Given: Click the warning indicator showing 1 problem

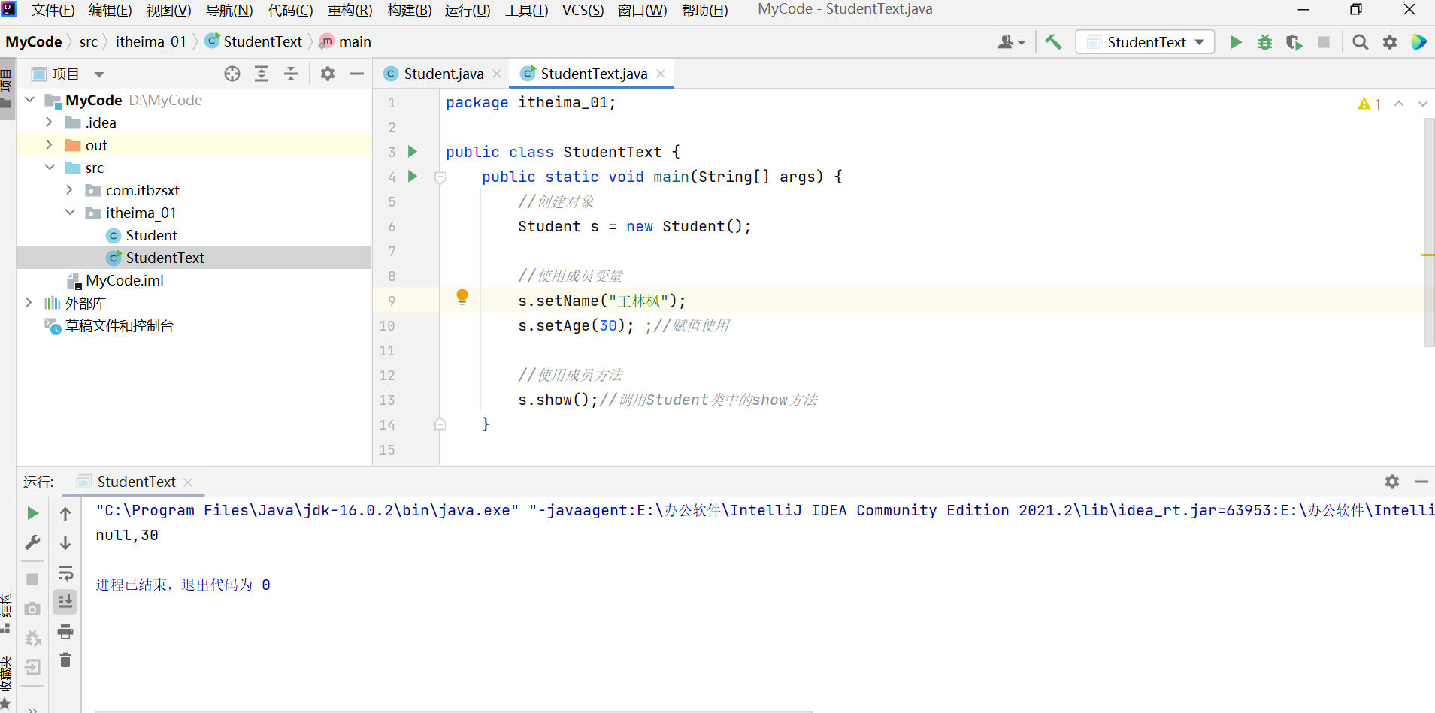Looking at the screenshot, I should (x=1370, y=104).
